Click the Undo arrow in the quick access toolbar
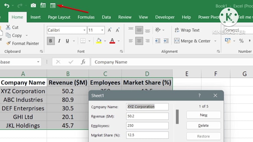The image size is (253, 142). point(7,6)
